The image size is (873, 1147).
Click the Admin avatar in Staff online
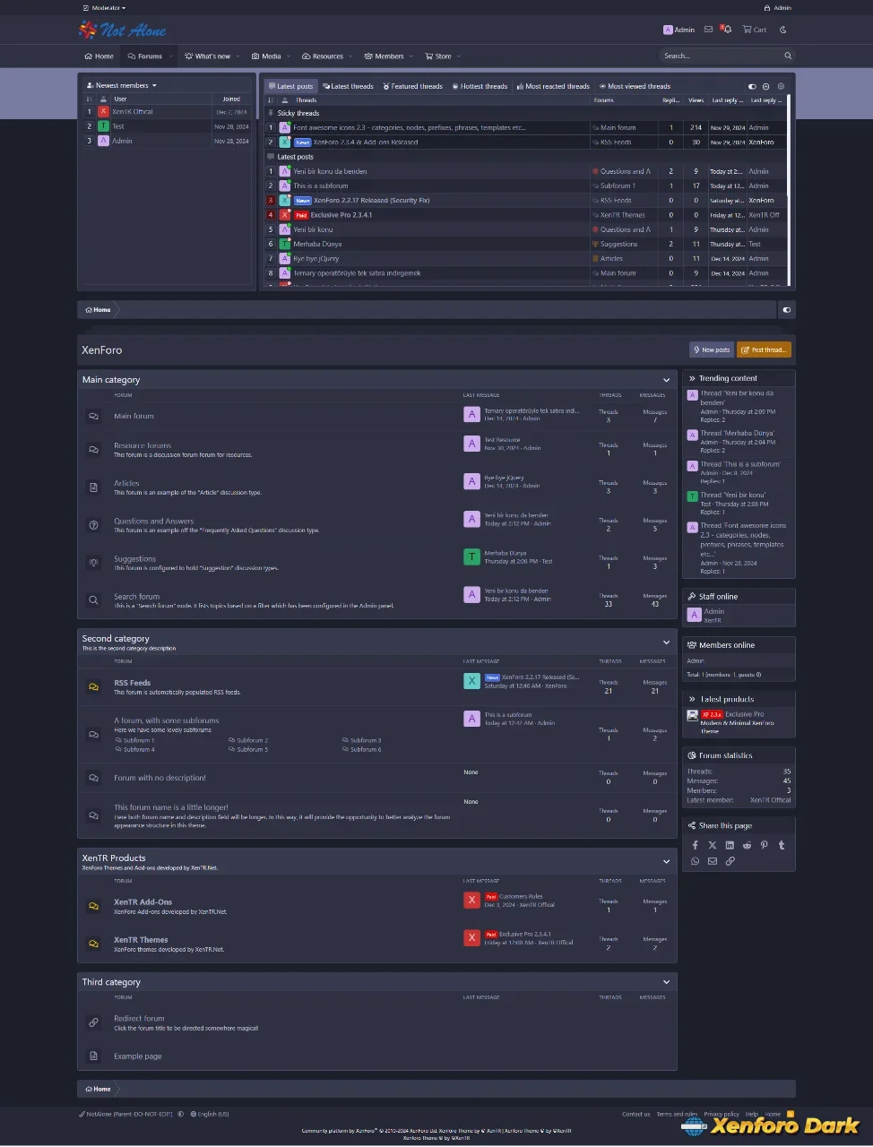[x=694, y=615]
